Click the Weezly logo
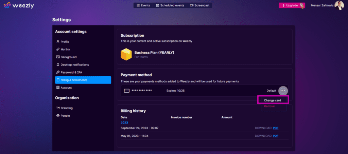This screenshot has width=348, height=154. (19, 6)
